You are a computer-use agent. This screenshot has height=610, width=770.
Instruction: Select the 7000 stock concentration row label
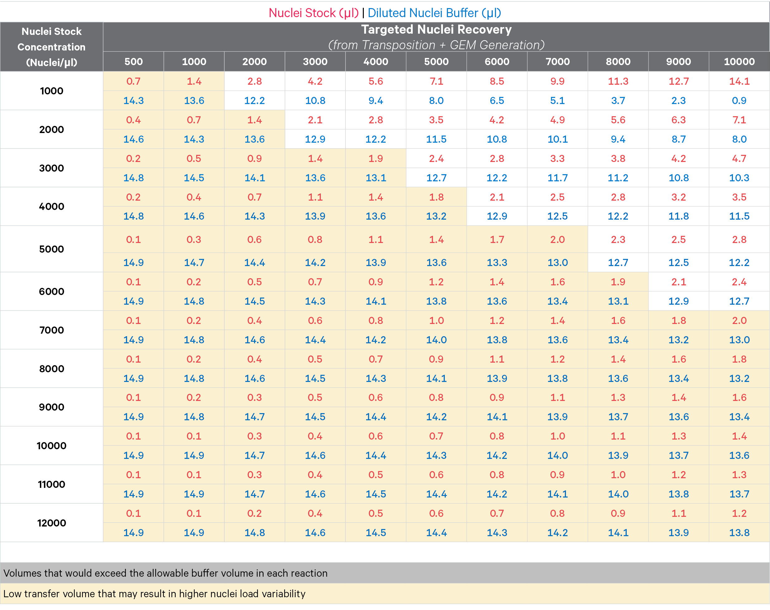pos(51,330)
